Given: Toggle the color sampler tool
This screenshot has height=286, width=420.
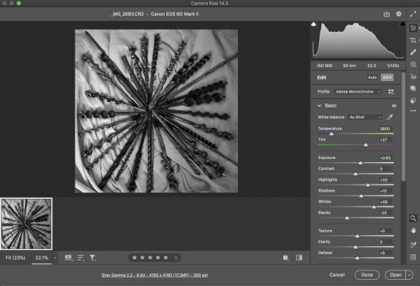Looking at the screenshot, I should 413,245.
